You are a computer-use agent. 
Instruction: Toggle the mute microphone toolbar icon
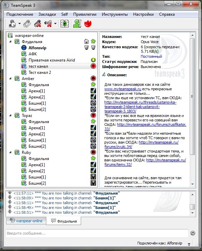pos(37,24)
